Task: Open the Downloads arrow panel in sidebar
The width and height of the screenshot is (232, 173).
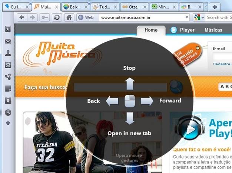Action: pos(8,101)
